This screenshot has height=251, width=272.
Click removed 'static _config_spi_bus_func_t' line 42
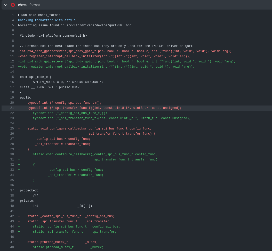point(66,216)
